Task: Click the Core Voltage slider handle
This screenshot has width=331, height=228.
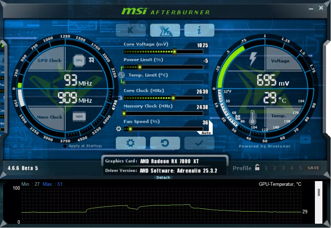Action: (x=174, y=52)
